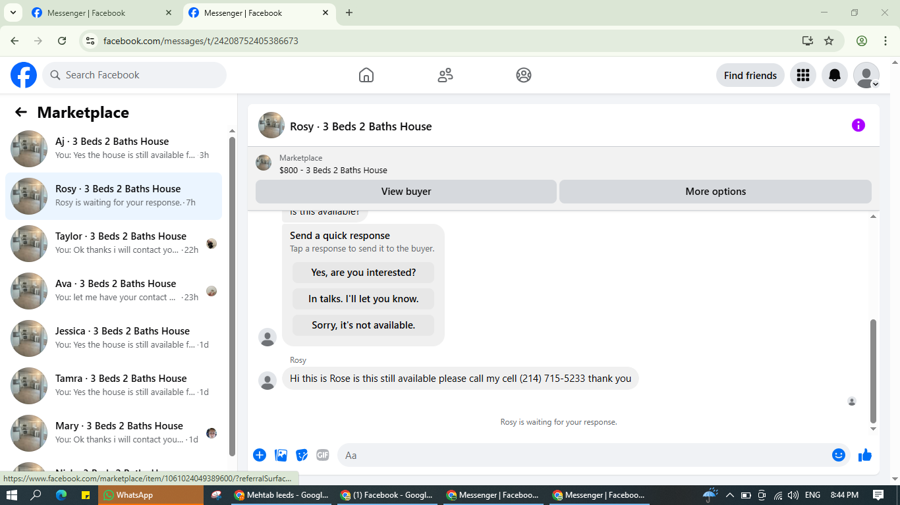Click the More options button

[x=716, y=192]
